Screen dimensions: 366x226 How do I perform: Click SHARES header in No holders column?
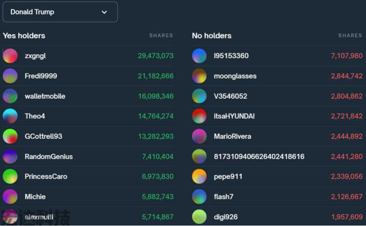(x=350, y=35)
